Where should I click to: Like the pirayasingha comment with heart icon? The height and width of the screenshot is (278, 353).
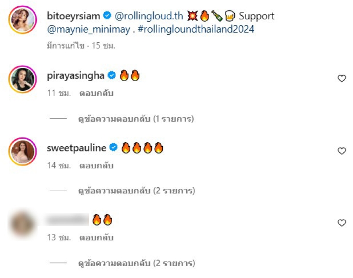pyautogui.click(x=342, y=78)
